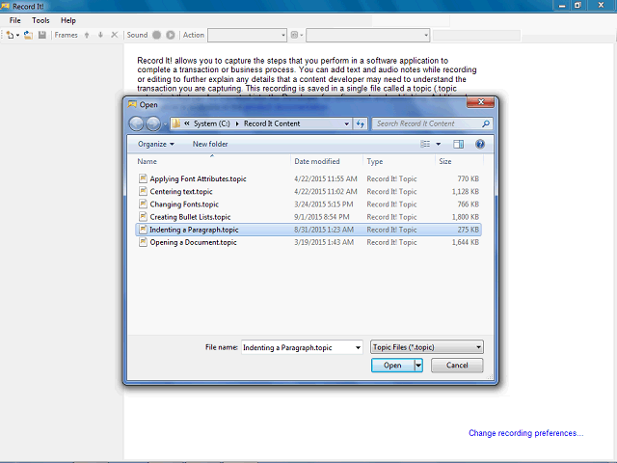Image resolution: width=617 pixels, height=463 pixels.
Task: Click the Open button split arrow
Action: pyautogui.click(x=418, y=366)
